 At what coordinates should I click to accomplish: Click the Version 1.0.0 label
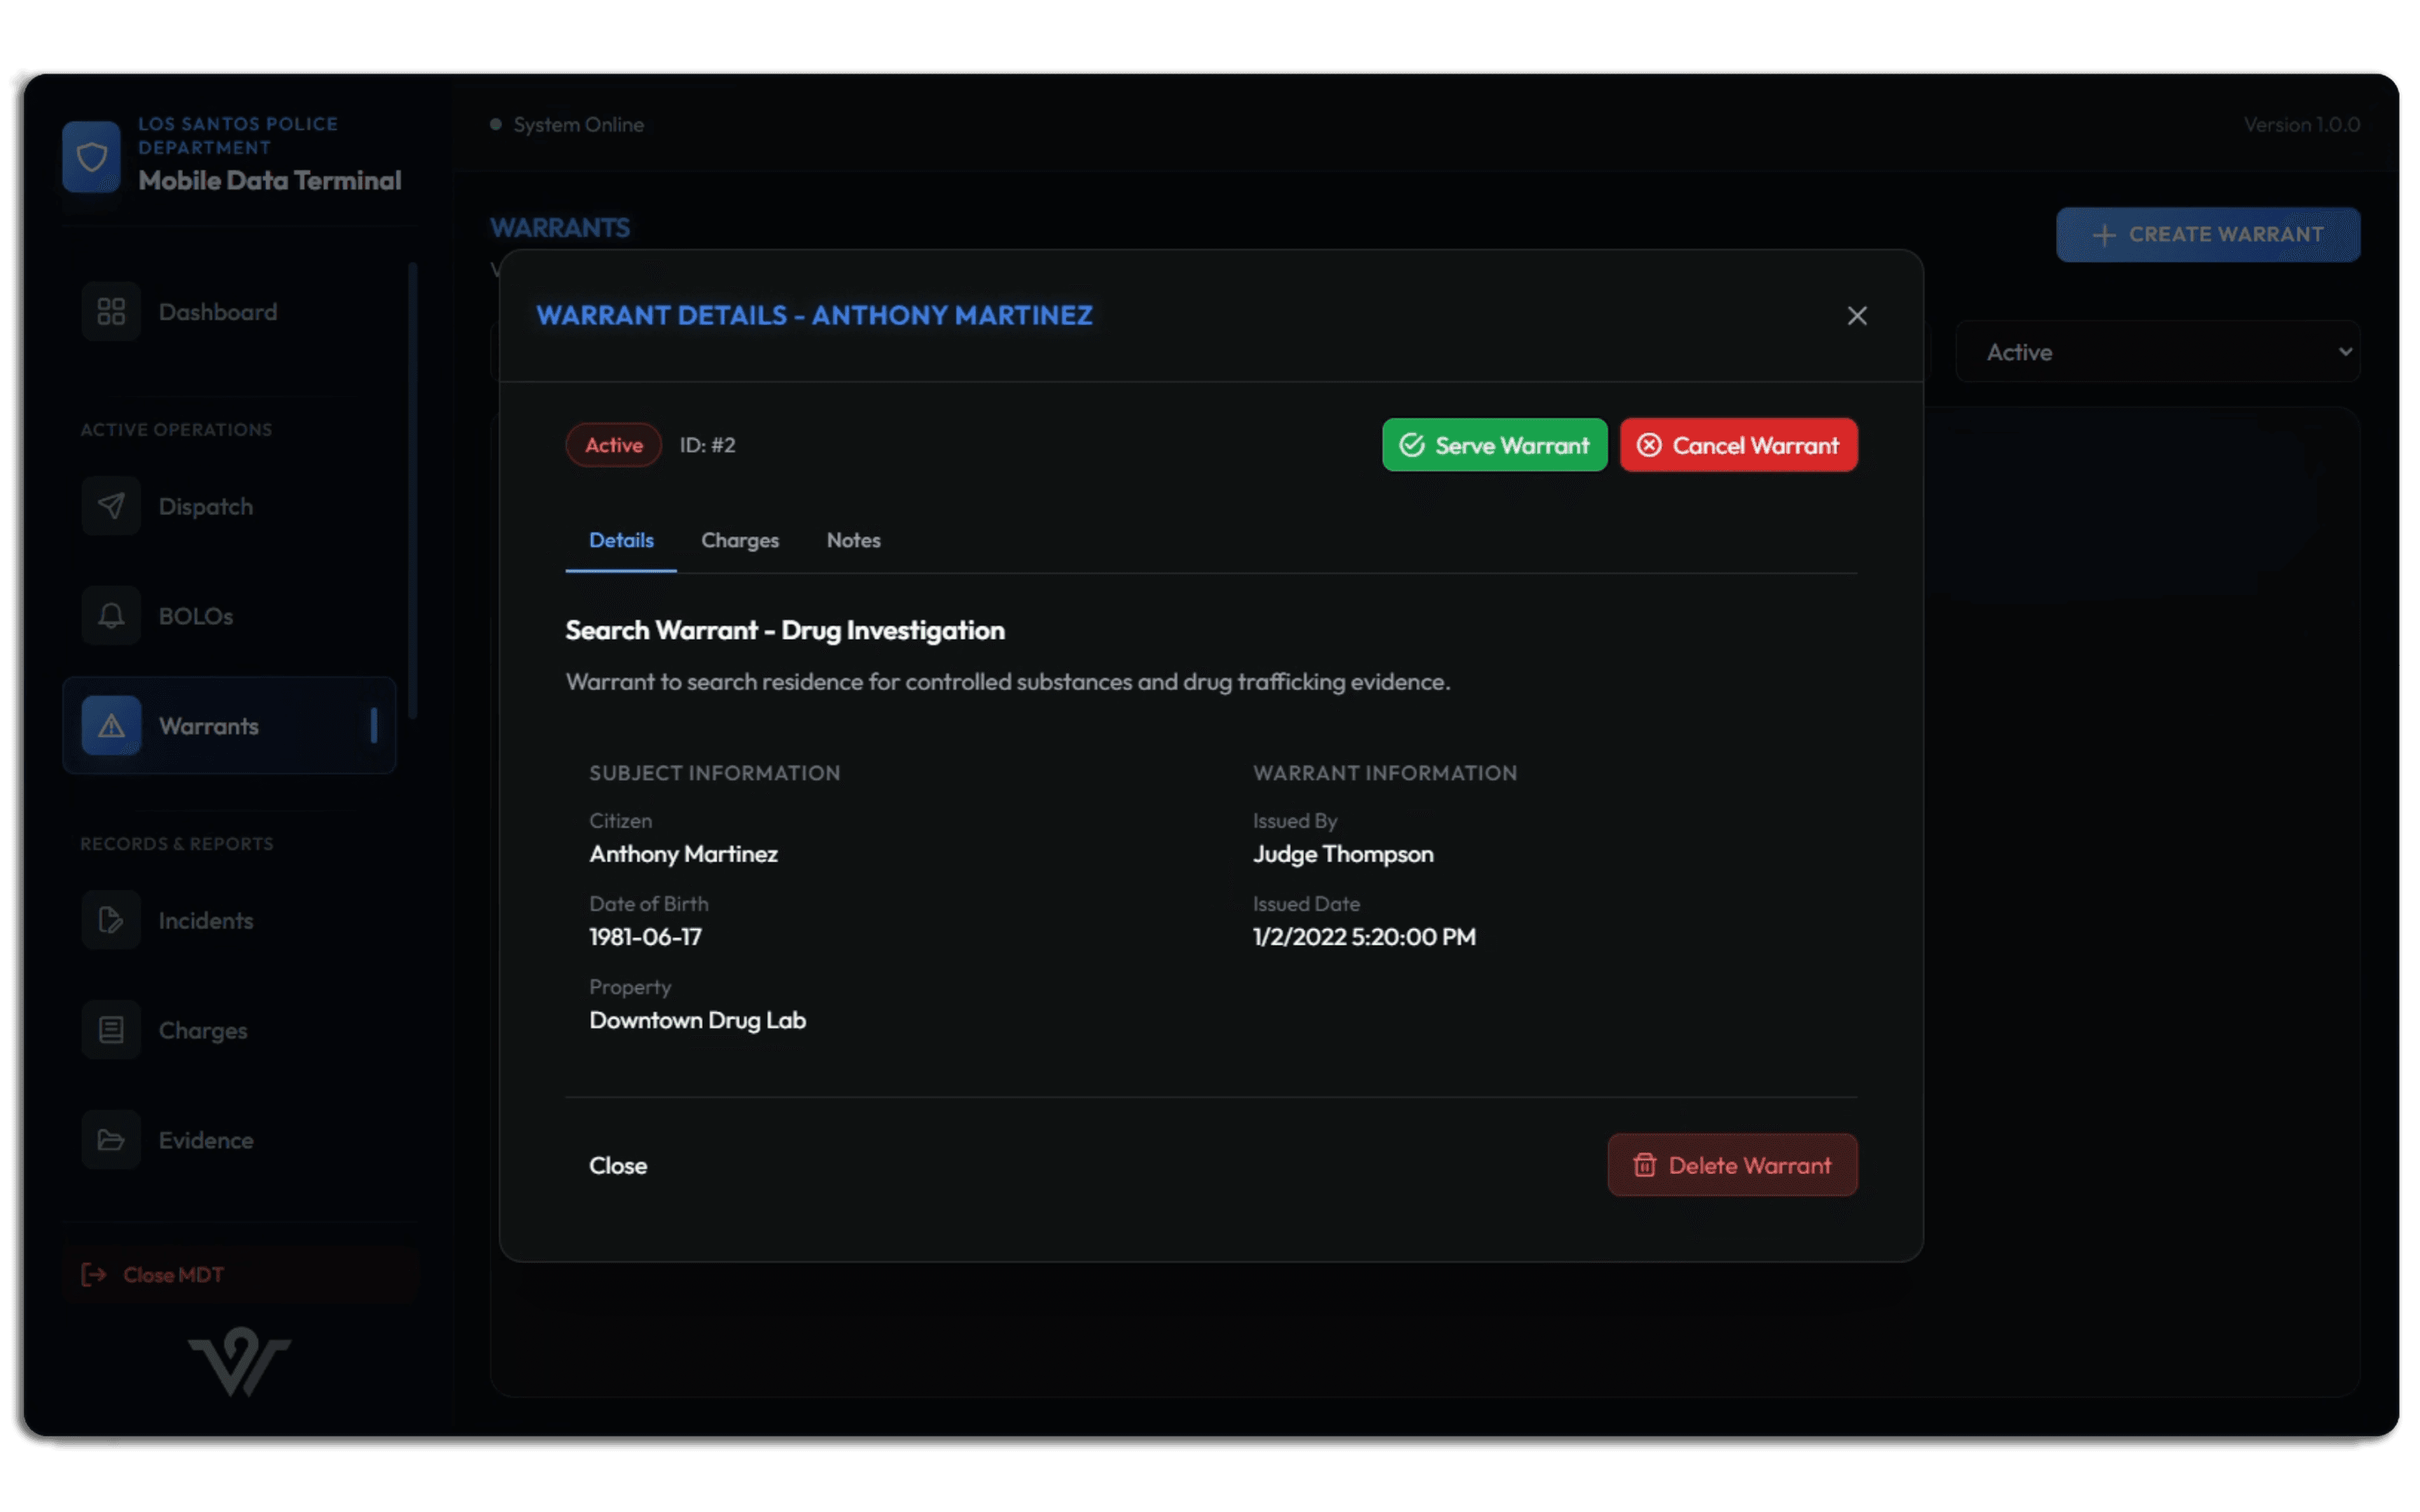[x=2301, y=125]
